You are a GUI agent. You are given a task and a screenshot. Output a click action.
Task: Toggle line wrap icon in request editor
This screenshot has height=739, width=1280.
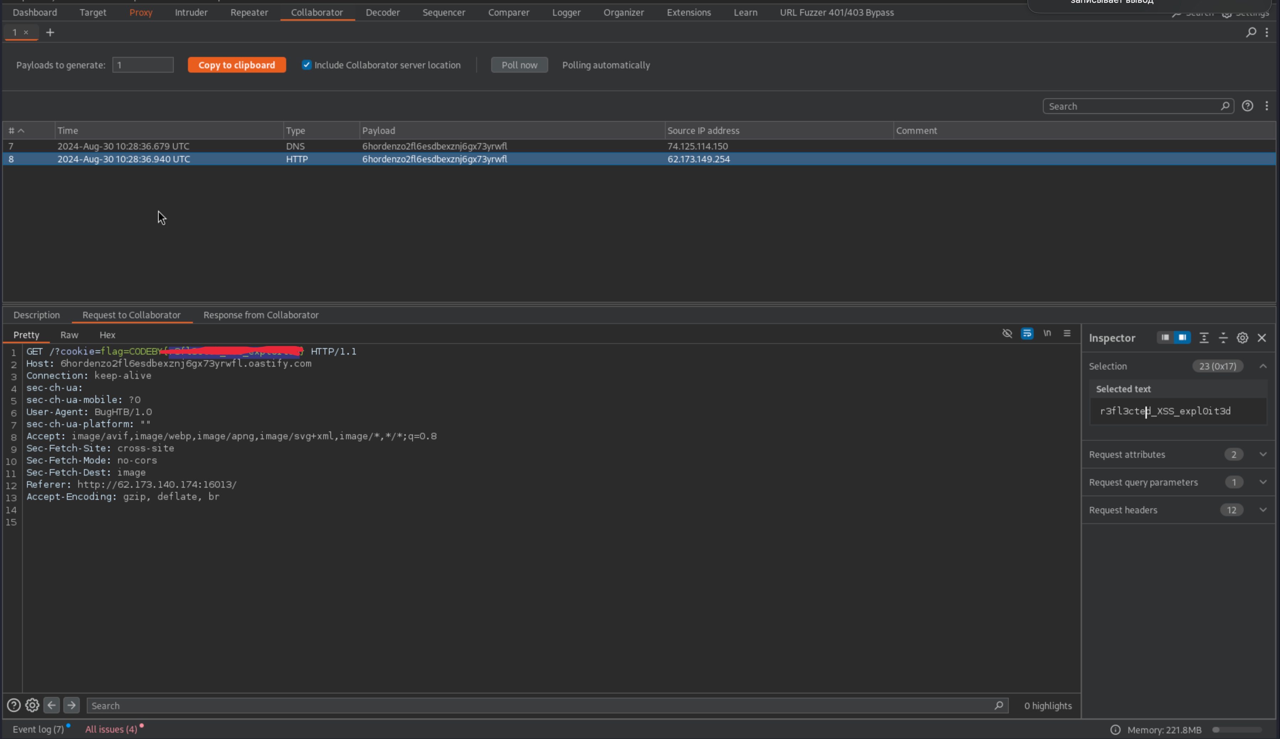1027,334
